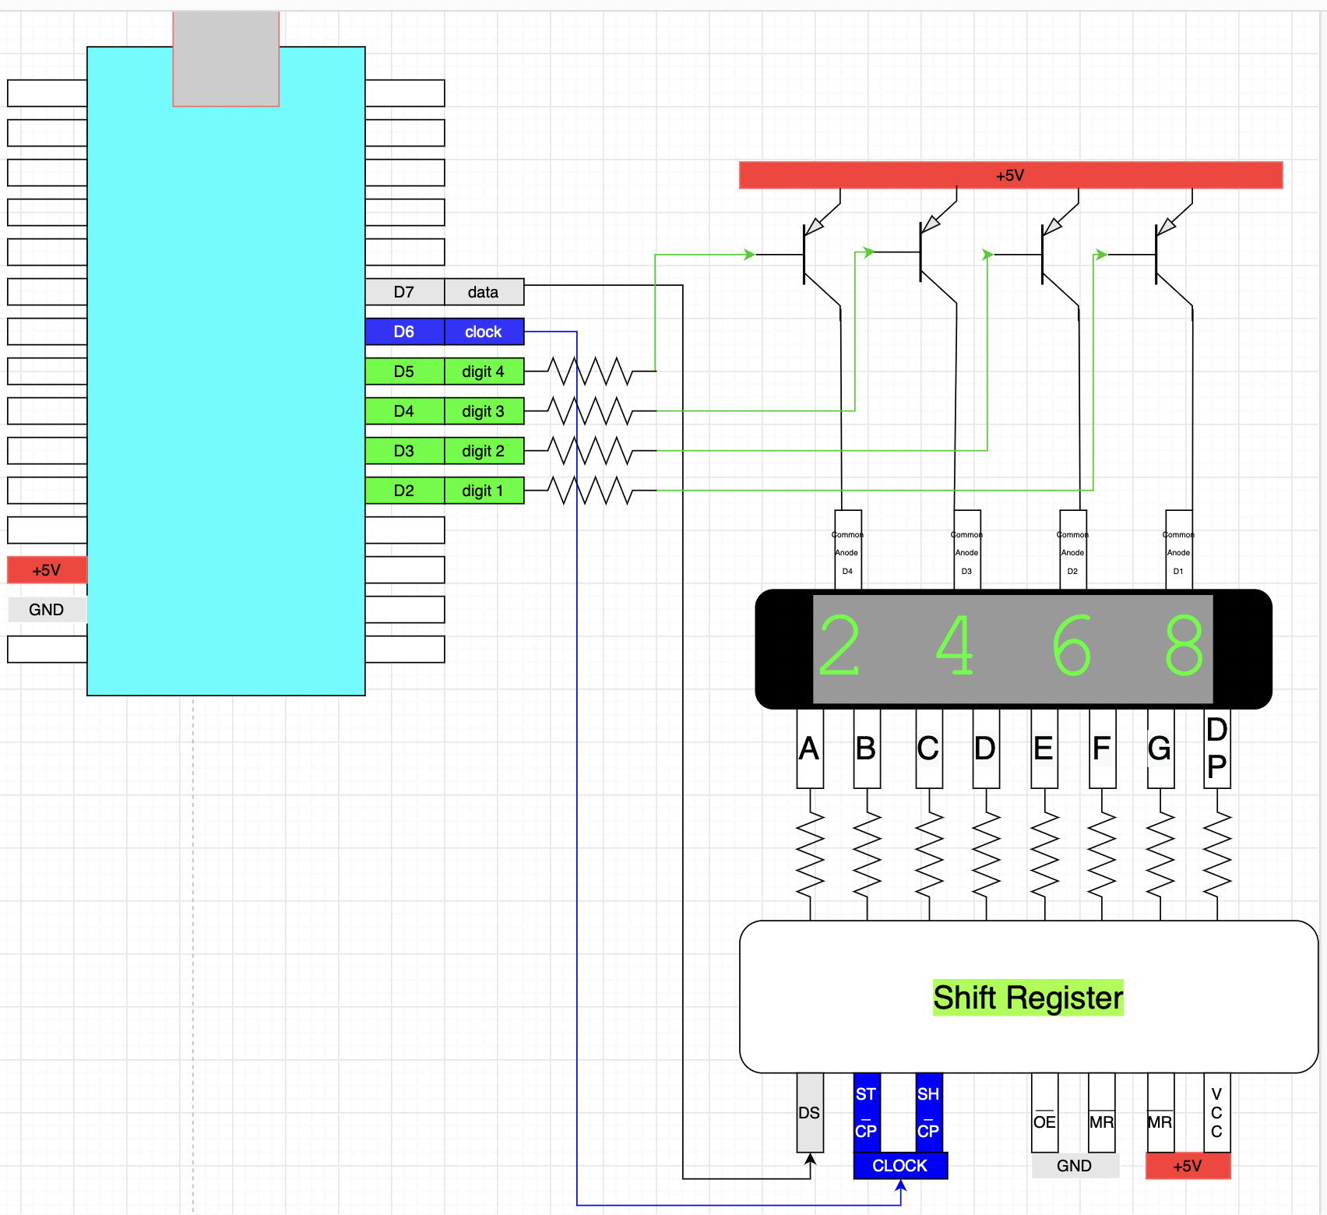Select the blue D6 pin

pos(405,332)
